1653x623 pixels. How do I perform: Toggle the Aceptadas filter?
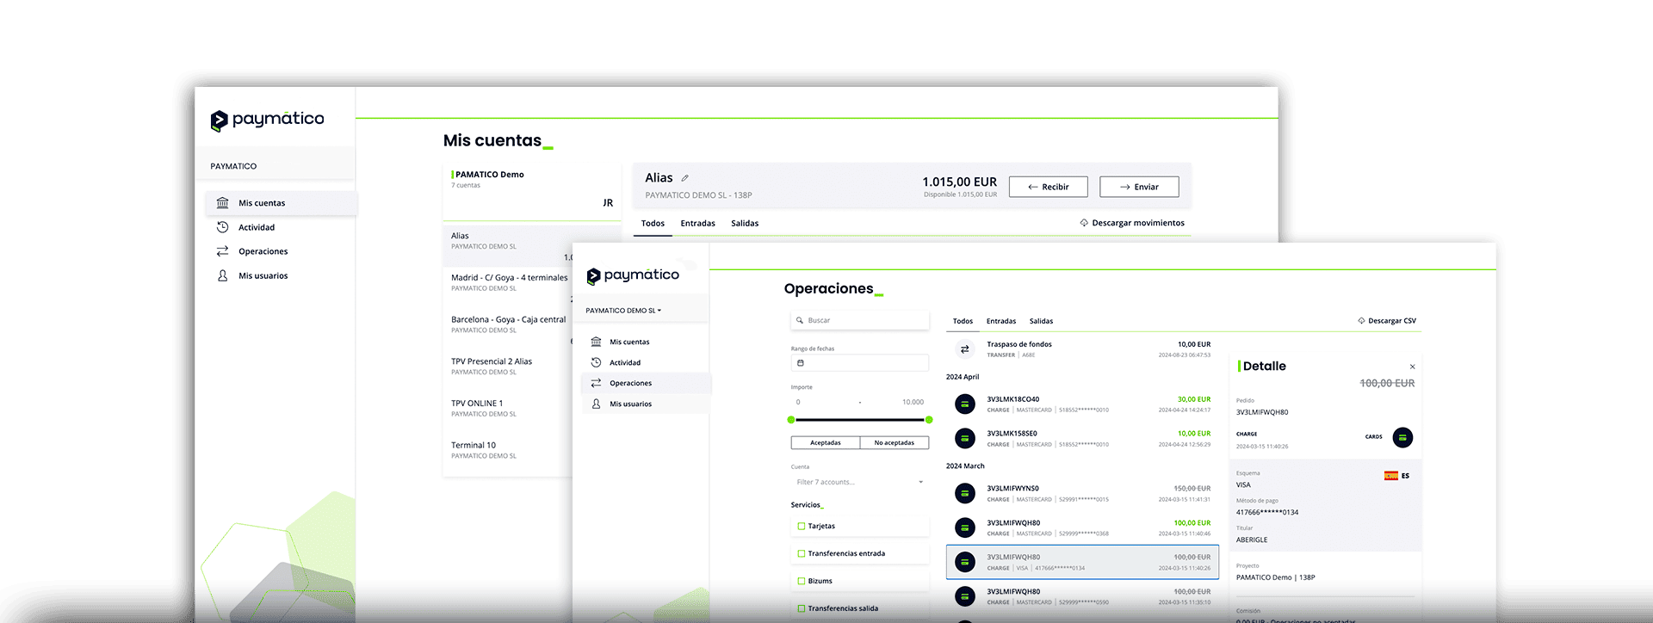coord(826,442)
